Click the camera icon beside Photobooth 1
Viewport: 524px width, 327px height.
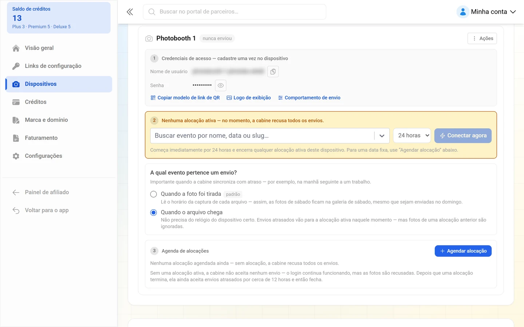pyautogui.click(x=149, y=39)
